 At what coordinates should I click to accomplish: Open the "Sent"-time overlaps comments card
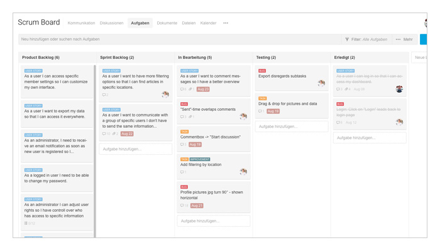[x=214, y=111]
